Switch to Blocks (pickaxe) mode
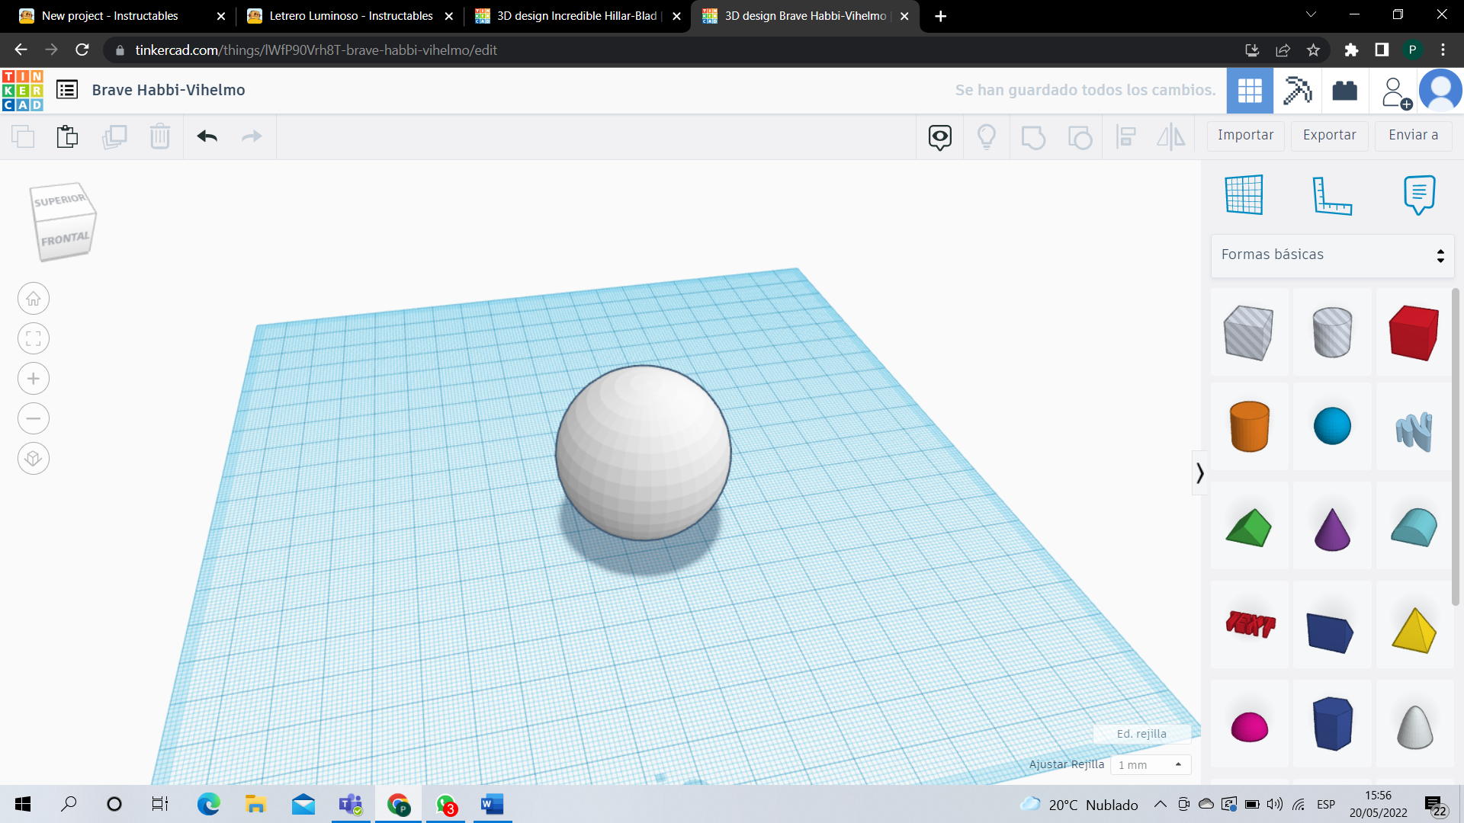Image resolution: width=1464 pixels, height=823 pixels. [1297, 91]
